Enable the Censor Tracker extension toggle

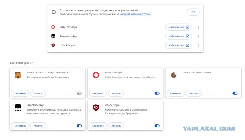79,93
